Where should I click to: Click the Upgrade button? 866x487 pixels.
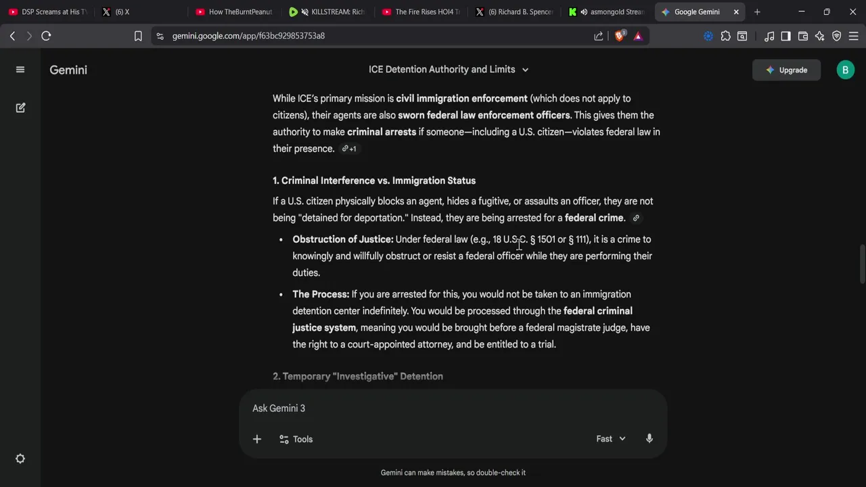tap(786, 70)
